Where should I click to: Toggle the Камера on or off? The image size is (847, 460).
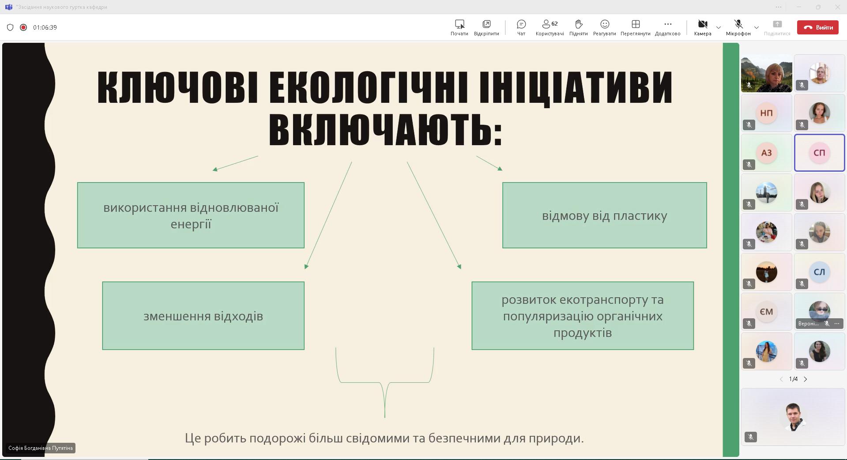pyautogui.click(x=702, y=27)
